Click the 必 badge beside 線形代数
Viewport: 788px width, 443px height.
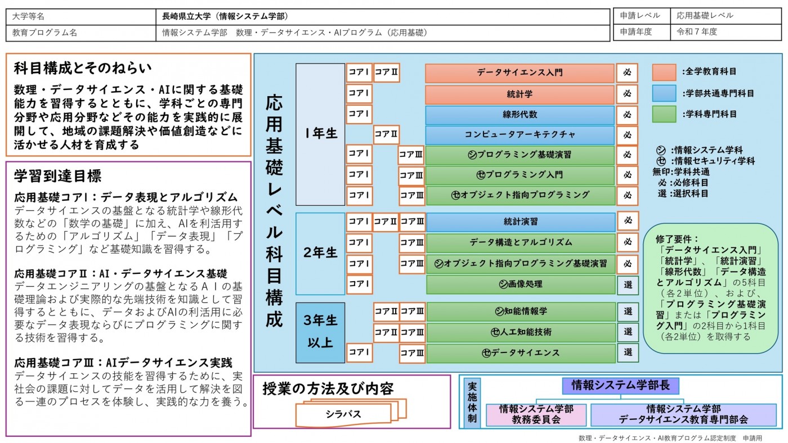pyautogui.click(x=627, y=115)
